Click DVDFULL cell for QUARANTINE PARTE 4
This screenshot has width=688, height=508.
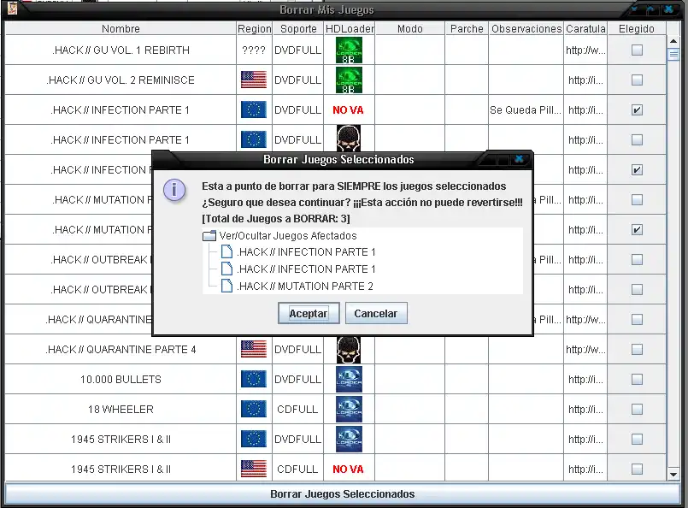click(298, 350)
